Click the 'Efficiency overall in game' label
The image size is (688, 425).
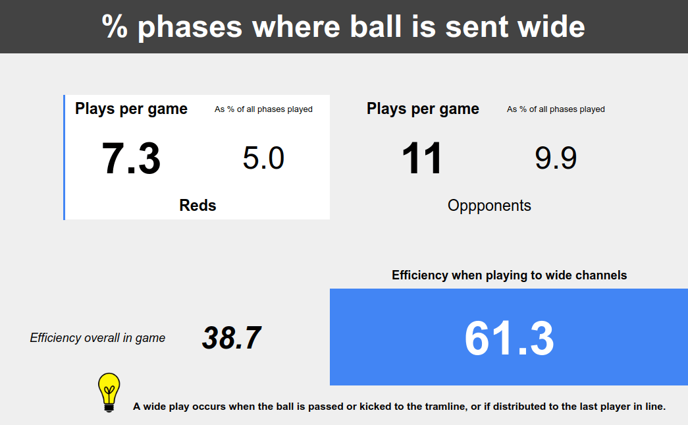[x=97, y=337]
